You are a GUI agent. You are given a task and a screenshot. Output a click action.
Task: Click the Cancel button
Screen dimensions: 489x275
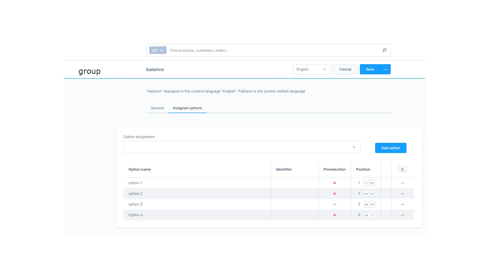[x=345, y=69]
